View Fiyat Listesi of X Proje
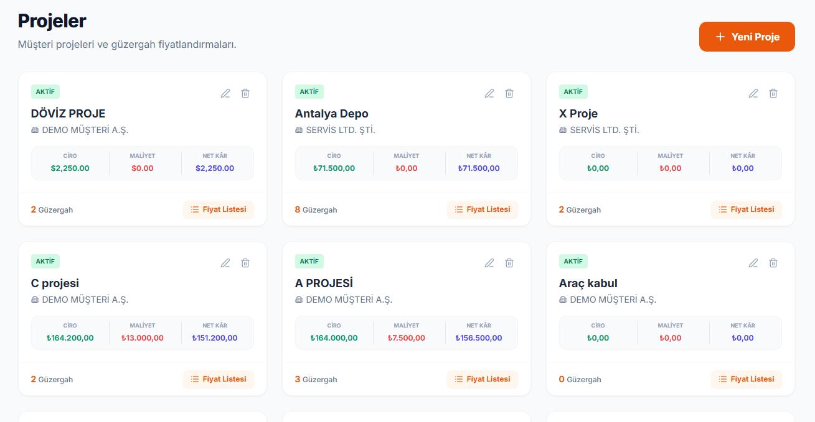This screenshot has height=422, width=815. coord(747,209)
